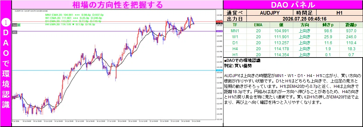Click the 時間足 label cell
Screen dimensions: 363x127
305,13
